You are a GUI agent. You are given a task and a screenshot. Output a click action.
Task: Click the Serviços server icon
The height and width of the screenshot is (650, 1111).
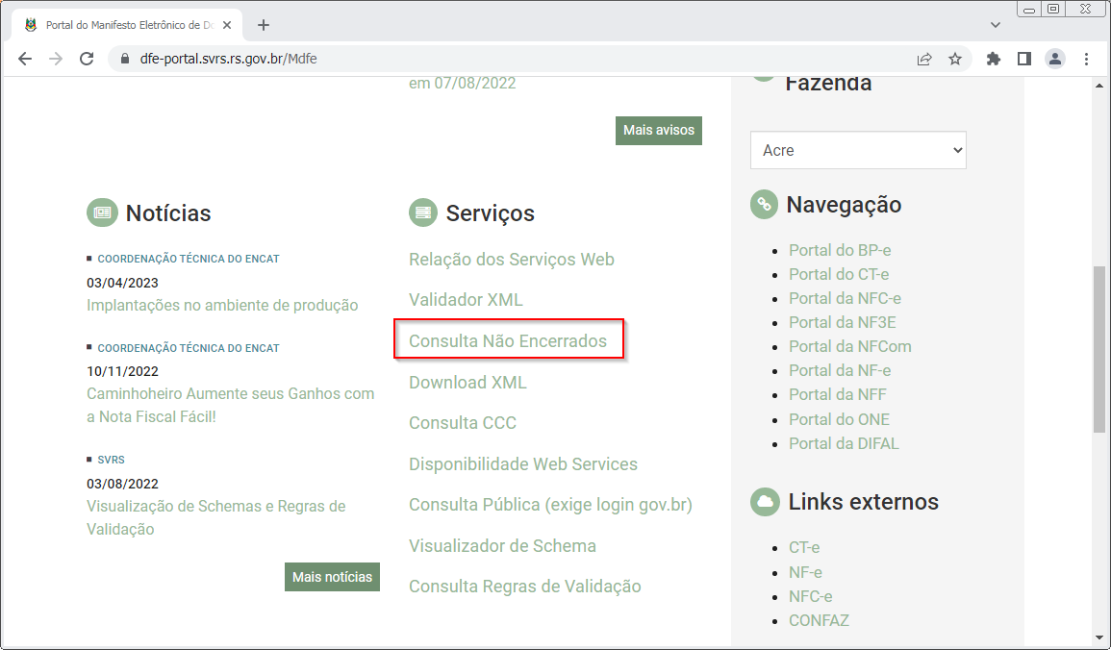tap(423, 212)
